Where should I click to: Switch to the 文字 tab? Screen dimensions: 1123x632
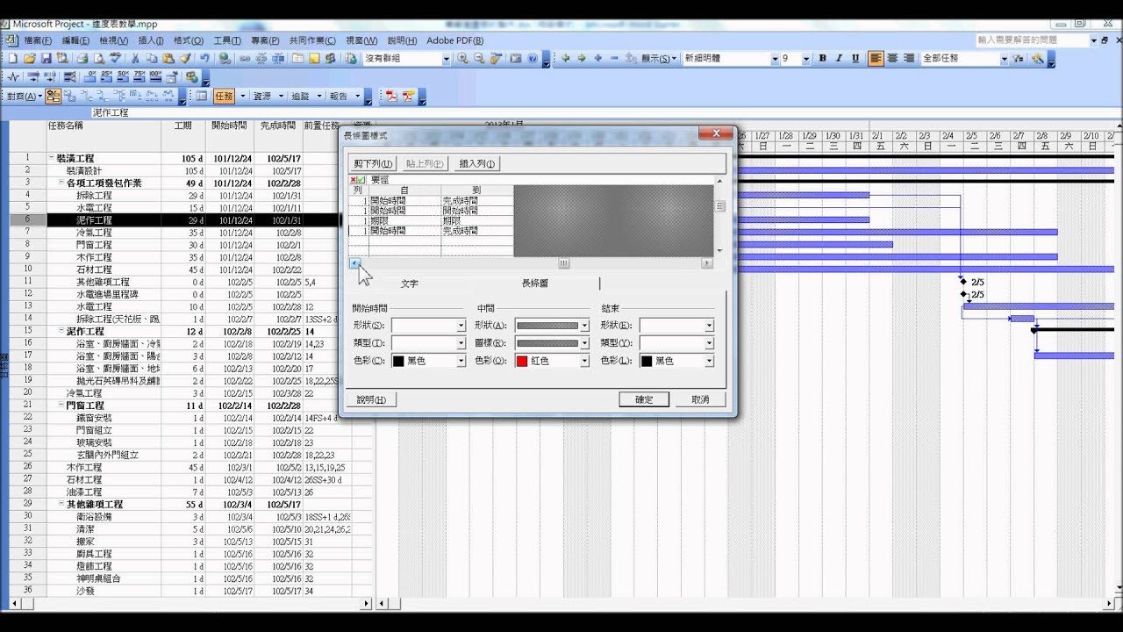click(410, 284)
